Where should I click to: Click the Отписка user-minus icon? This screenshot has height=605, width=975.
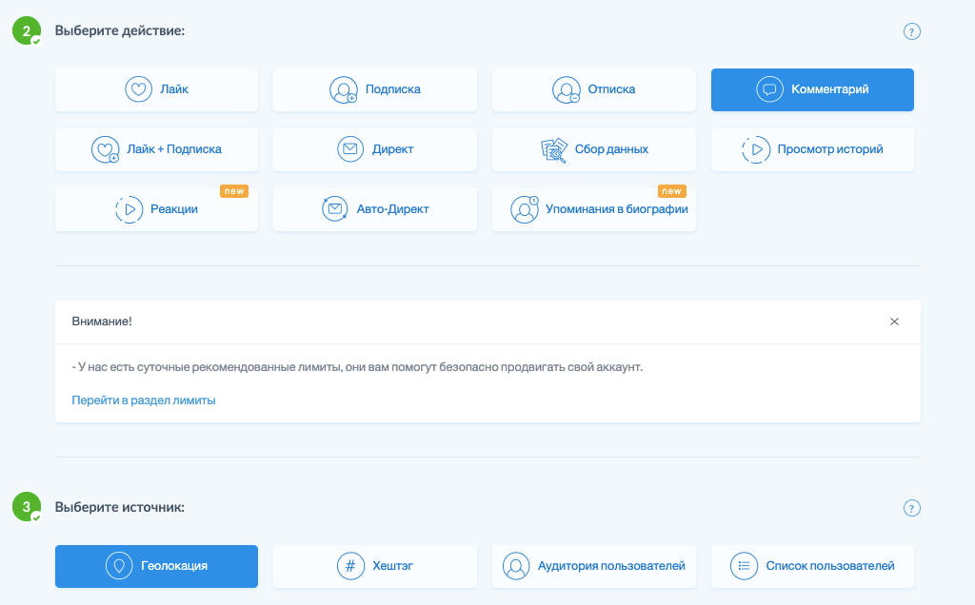[x=566, y=90]
